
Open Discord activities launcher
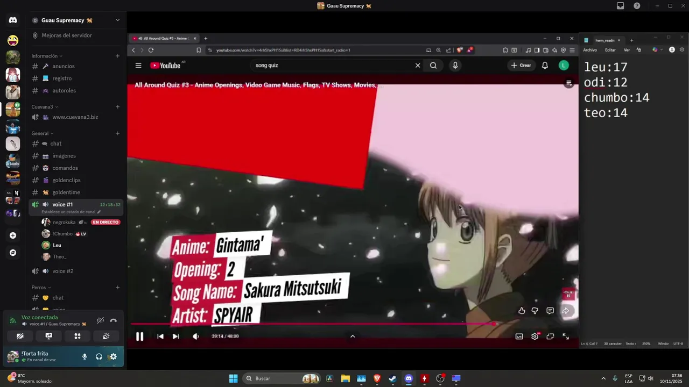click(x=78, y=336)
